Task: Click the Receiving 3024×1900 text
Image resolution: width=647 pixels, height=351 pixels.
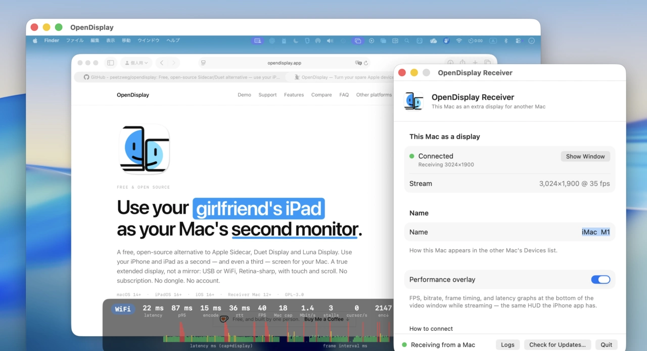Action: click(446, 165)
